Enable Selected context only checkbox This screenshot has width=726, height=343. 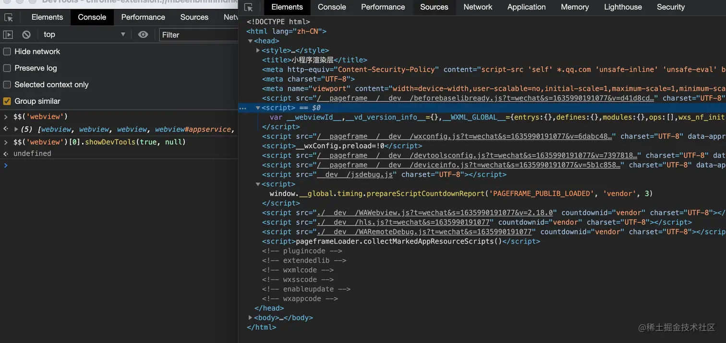click(x=7, y=85)
